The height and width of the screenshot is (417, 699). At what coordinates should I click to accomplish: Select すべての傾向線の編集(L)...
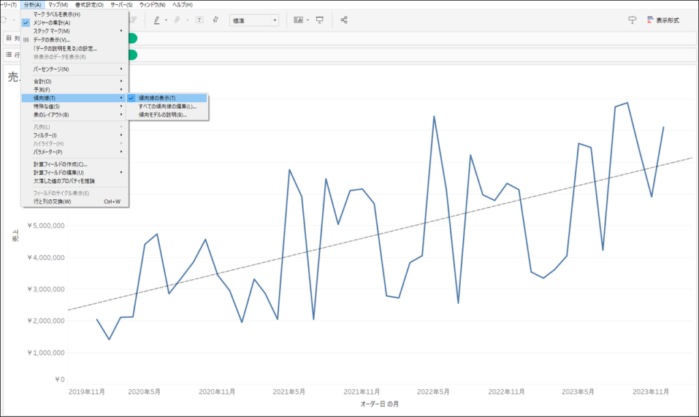(x=167, y=106)
